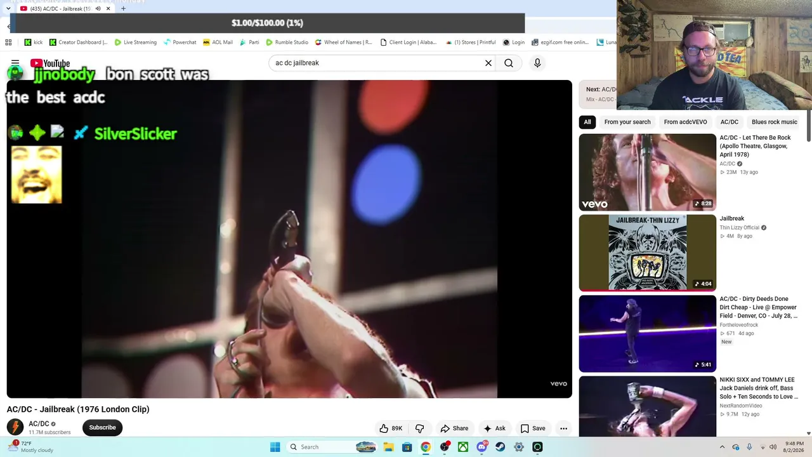This screenshot has height=457, width=812.
Task: Open the weather widget showing 72°F
Action: point(30,447)
